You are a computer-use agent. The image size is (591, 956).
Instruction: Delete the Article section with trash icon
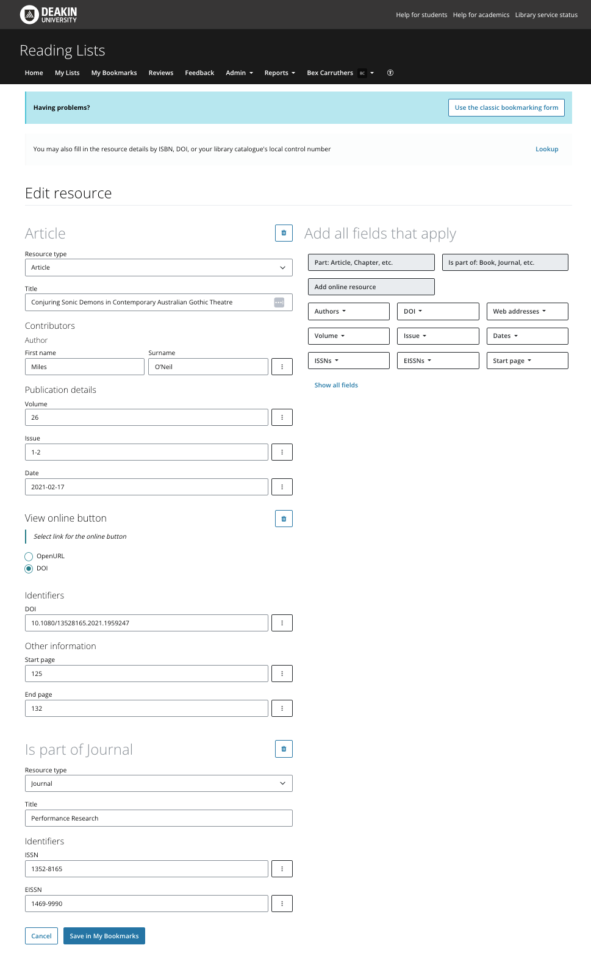pyautogui.click(x=284, y=233)
